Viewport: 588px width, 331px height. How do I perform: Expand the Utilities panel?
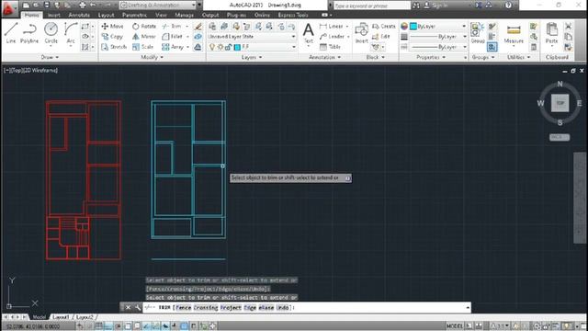(518, 57)
